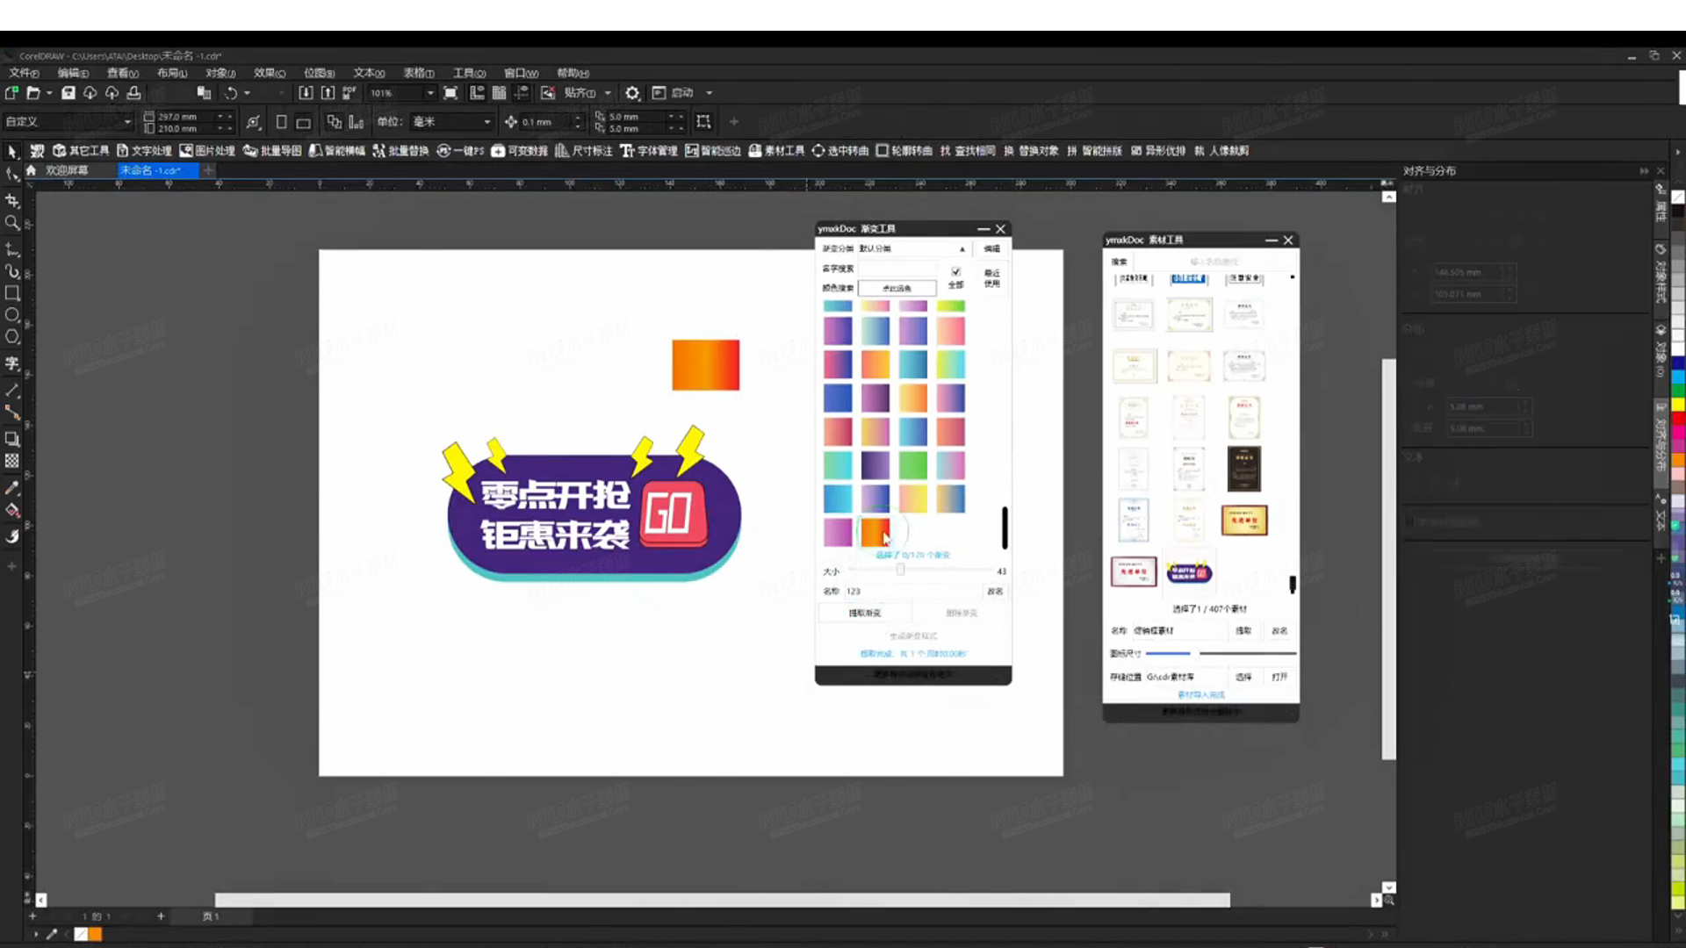Click the 打开 button in 素材工具 panel
The image size is (1686, 948).
(x=1279, y=677)
